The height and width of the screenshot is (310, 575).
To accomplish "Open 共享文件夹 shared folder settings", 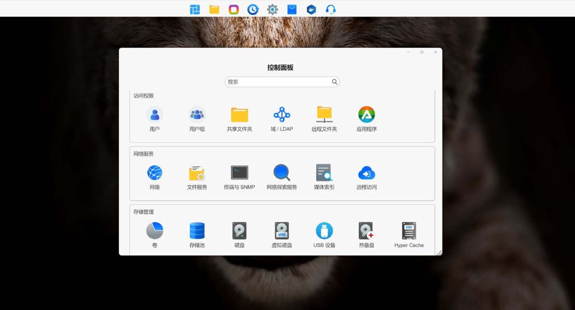I will pyautogui.click(x=239, y=115).
